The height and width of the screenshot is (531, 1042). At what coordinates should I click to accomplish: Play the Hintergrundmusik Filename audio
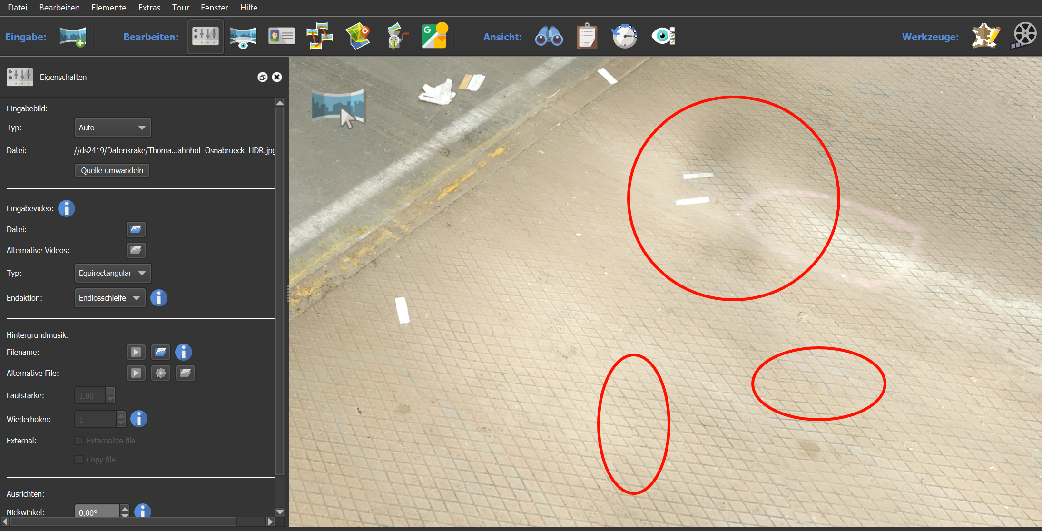[x=136, y=352]
